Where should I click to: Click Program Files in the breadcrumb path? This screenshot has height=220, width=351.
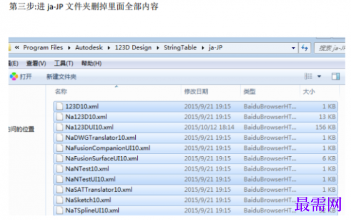click(x=43, y=48)
